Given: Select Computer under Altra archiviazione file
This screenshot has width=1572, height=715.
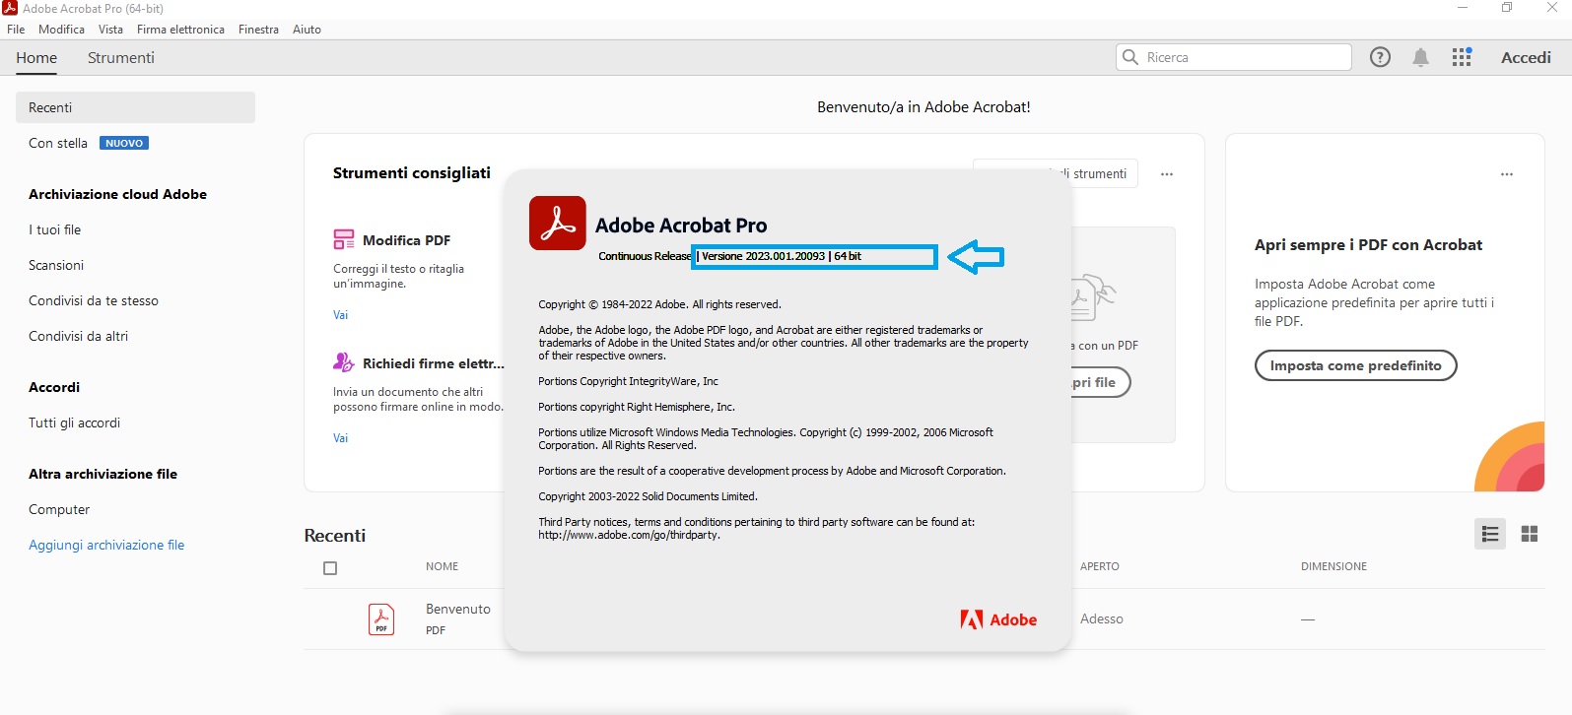Looking at the screenshot, I should pos(59,509).
